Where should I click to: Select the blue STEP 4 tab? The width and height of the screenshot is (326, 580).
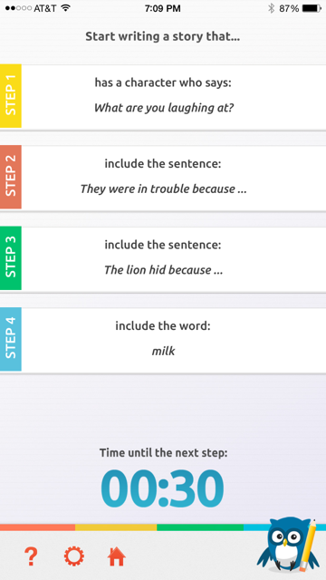11,339
